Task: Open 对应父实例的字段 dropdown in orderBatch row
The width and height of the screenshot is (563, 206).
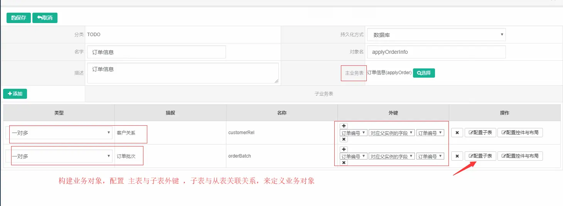Action: point(392,156)
